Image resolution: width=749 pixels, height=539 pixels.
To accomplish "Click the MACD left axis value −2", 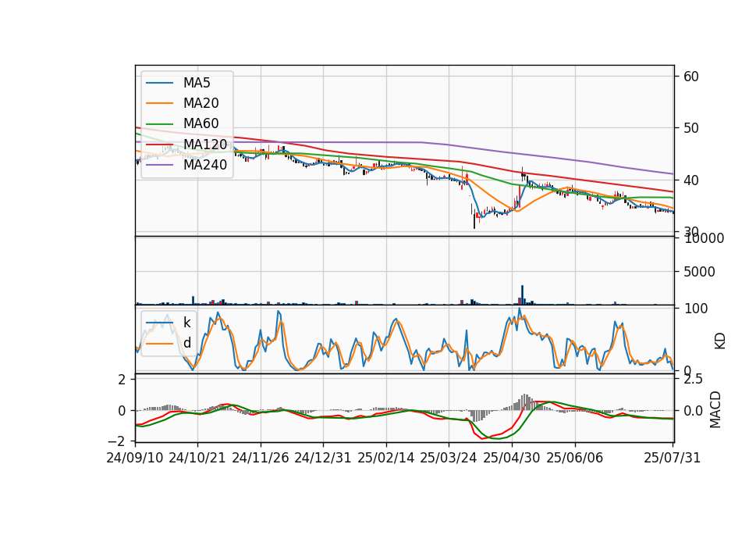I will (x=115, y=441).
